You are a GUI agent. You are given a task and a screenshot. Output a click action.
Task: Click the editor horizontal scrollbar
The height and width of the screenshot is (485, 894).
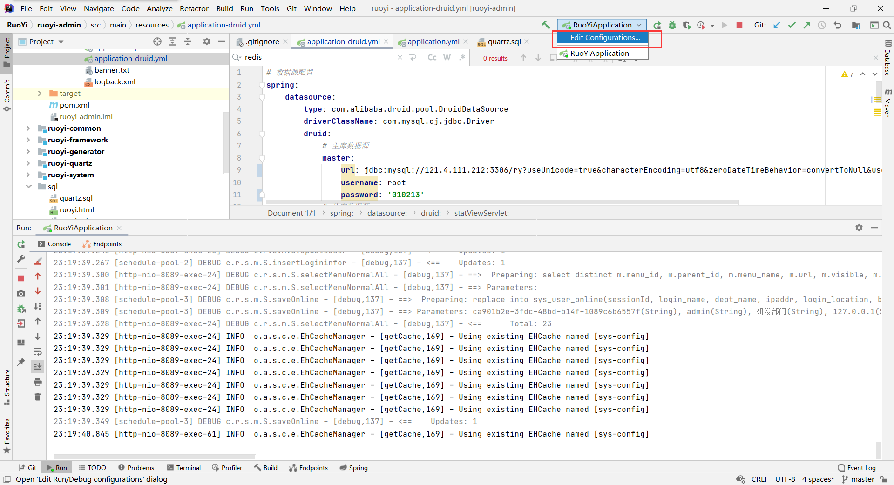coord(502,202)
